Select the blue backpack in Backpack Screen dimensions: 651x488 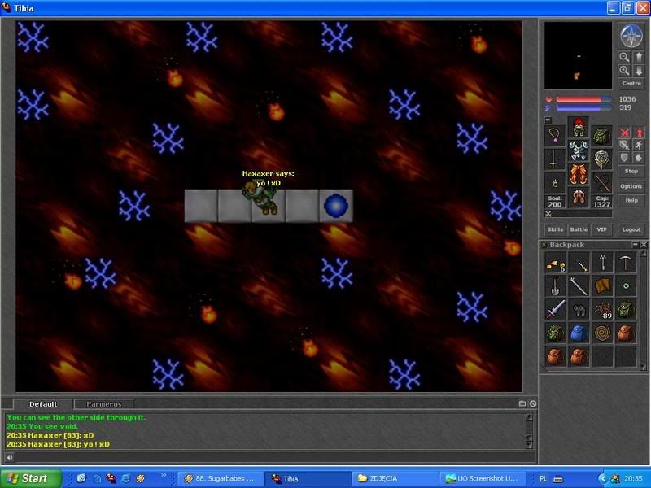(579, 333)
